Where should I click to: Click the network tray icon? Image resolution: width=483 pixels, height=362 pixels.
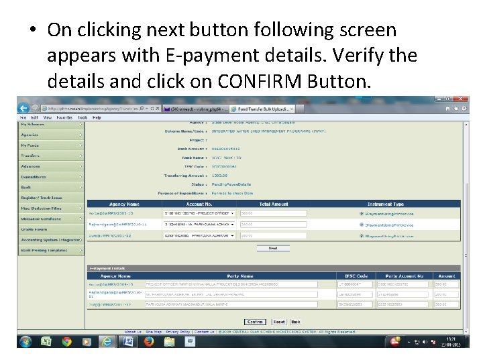(417, 342)
